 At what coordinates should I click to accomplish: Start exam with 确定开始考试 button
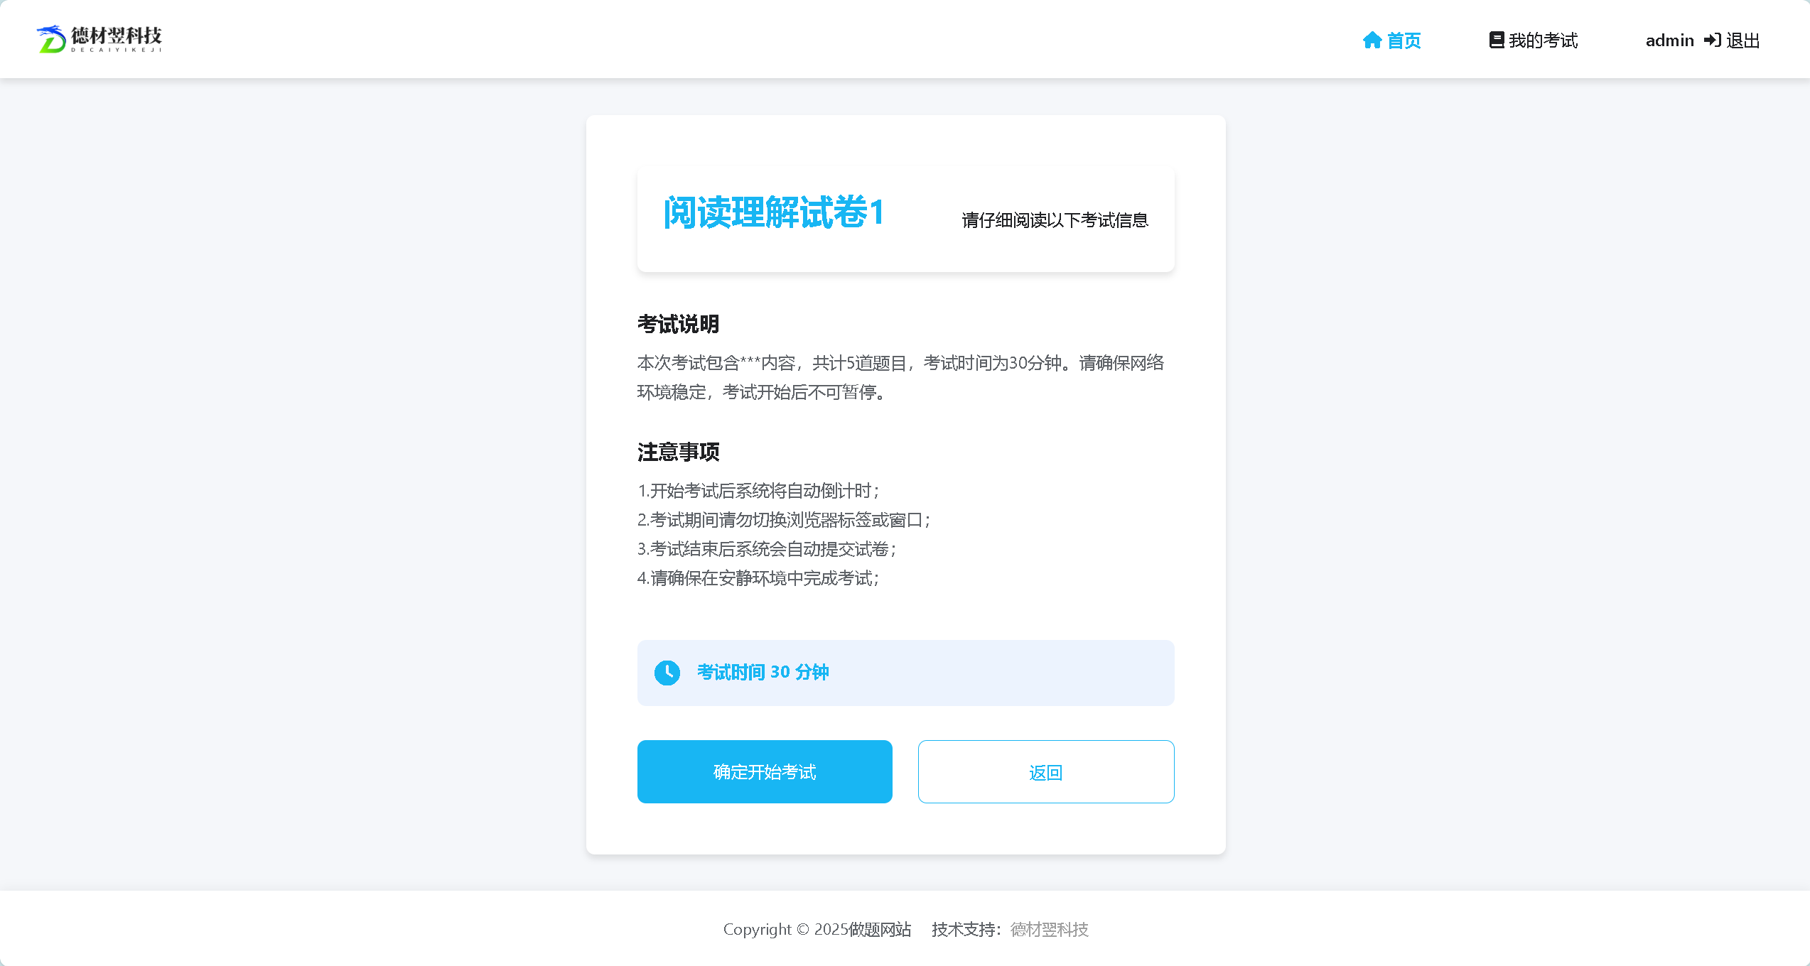(x=765, y=771)
